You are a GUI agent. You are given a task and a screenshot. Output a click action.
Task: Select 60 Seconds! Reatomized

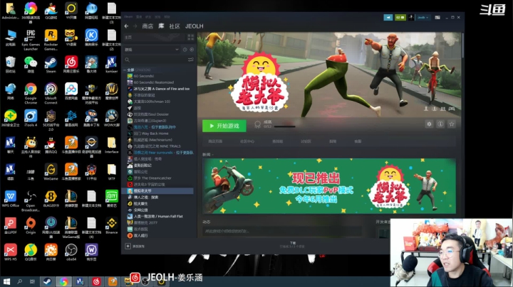[154, 82]
